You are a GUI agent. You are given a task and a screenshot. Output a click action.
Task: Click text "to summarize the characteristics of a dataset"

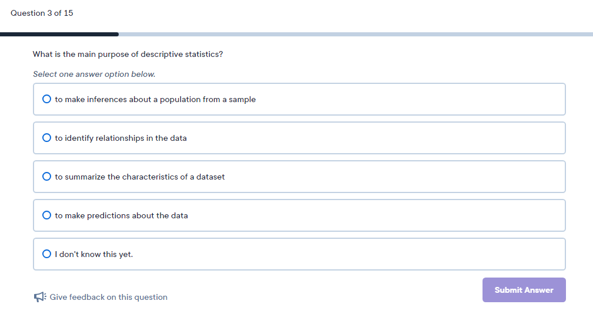point(139,177)
